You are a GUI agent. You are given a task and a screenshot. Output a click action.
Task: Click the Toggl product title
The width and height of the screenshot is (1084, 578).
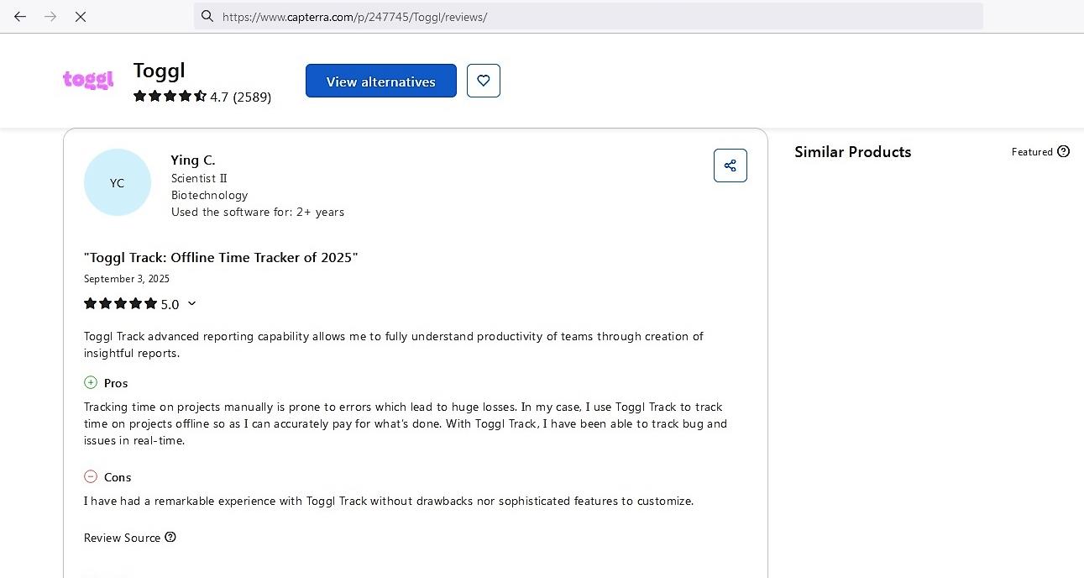(159, 71)
